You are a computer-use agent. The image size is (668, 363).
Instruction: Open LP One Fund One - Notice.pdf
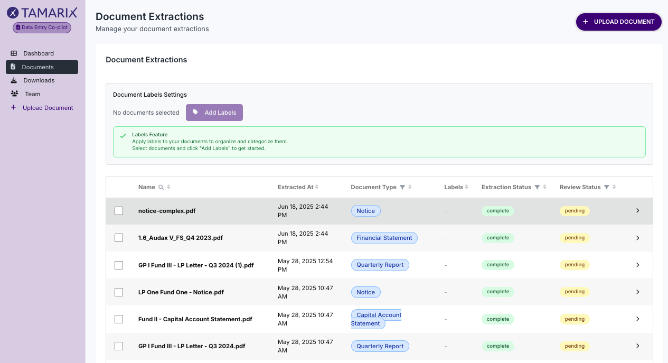tap(181, 292)
